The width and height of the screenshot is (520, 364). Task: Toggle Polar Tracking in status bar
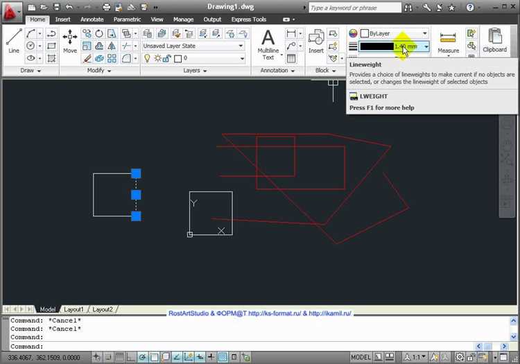click(x=143, y=357)
